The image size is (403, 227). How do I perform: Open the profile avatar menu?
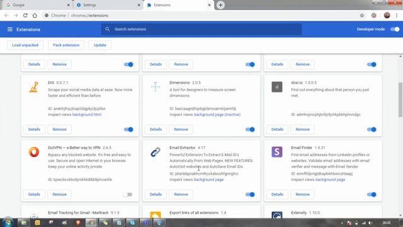tap(387, 15)
